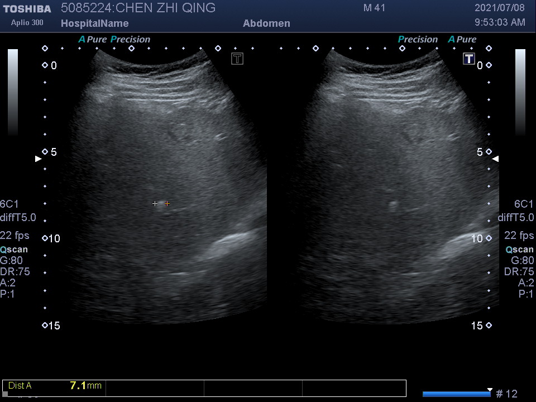Open the 6C1 transducer selection on left
The height and width of the screenshot is (402, 536).
click(x=9, y=204)
